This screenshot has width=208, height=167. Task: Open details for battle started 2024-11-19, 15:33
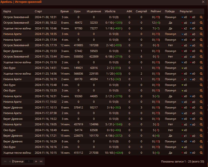[x=201, y=91]
